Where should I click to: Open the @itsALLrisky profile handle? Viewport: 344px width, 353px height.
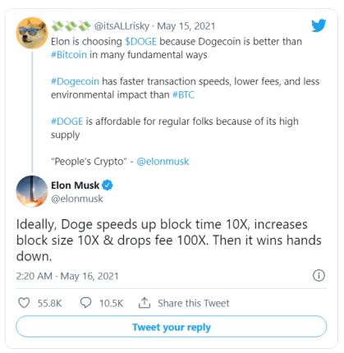point(122,26)
